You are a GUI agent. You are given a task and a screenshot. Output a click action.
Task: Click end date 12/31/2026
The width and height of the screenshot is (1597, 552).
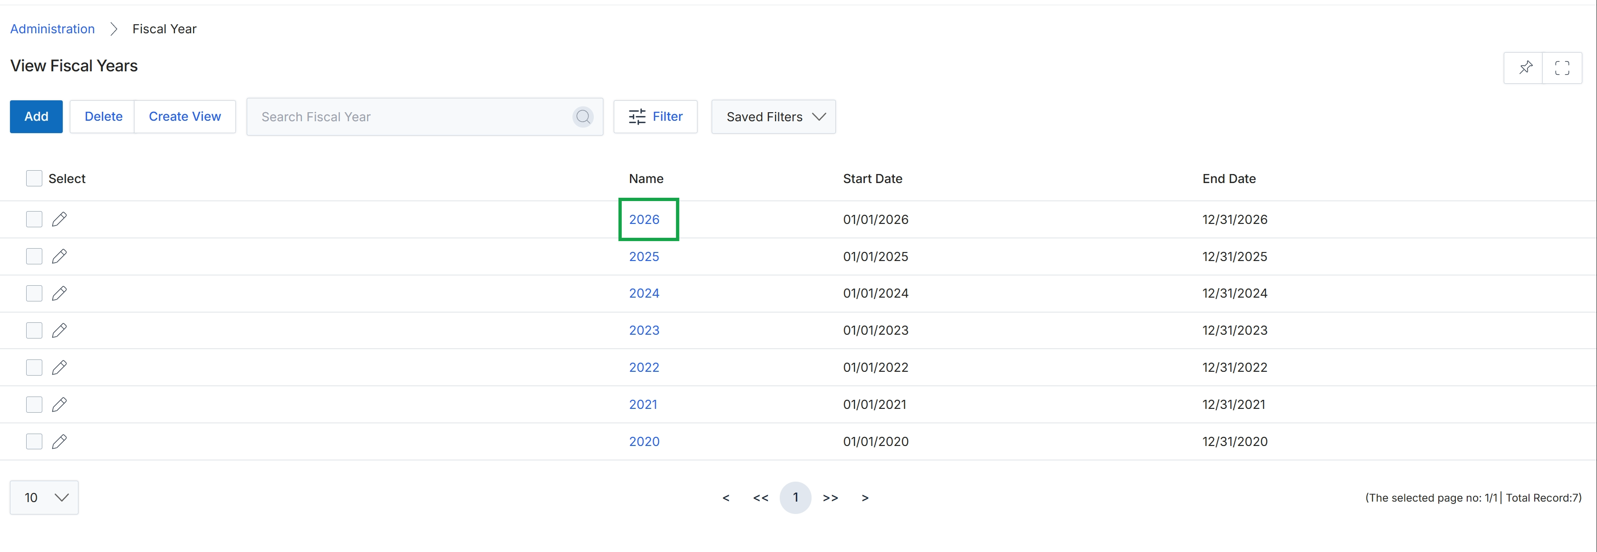coord(1235,220)
